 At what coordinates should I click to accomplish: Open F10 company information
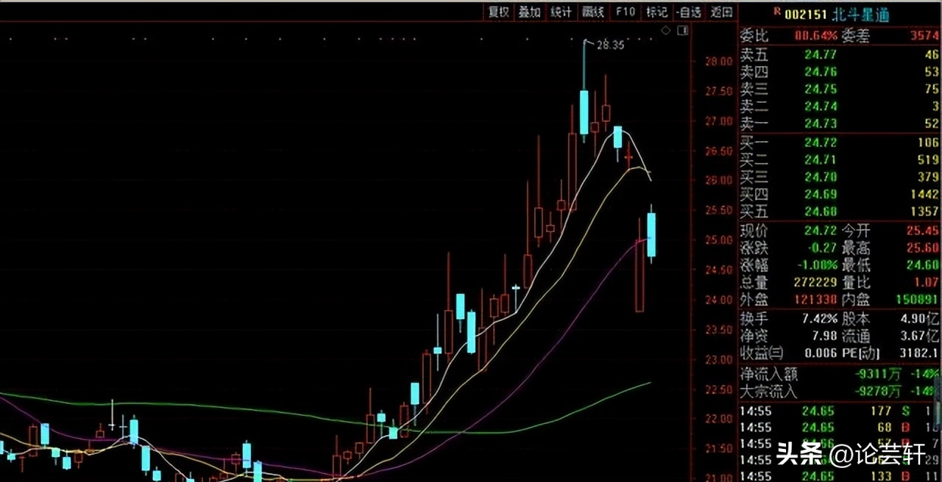625,12
